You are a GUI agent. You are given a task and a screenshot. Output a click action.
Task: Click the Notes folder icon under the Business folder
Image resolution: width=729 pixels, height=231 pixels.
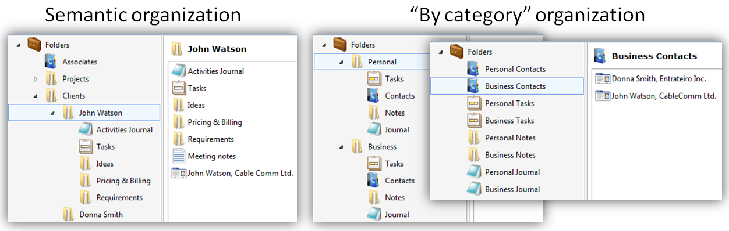tap(374, 197)
